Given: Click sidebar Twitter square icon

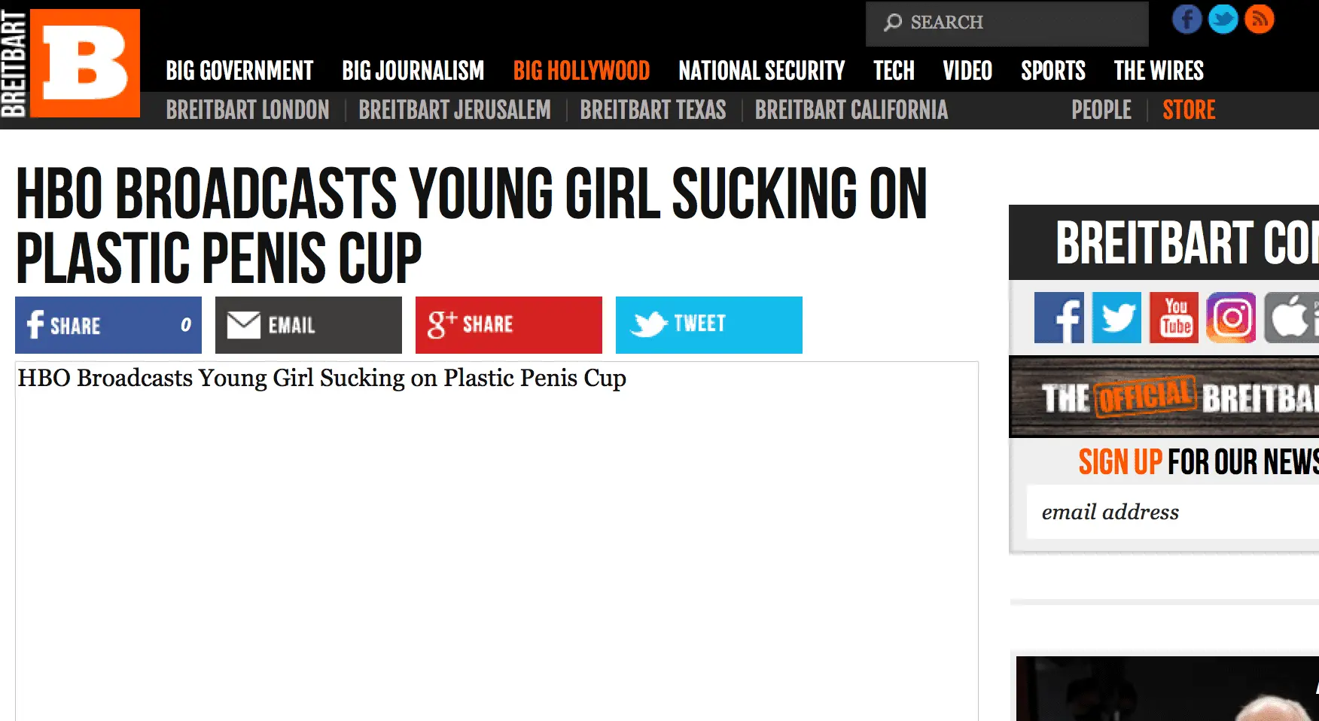Looking at the screenshot, I should click(1116, 318).
